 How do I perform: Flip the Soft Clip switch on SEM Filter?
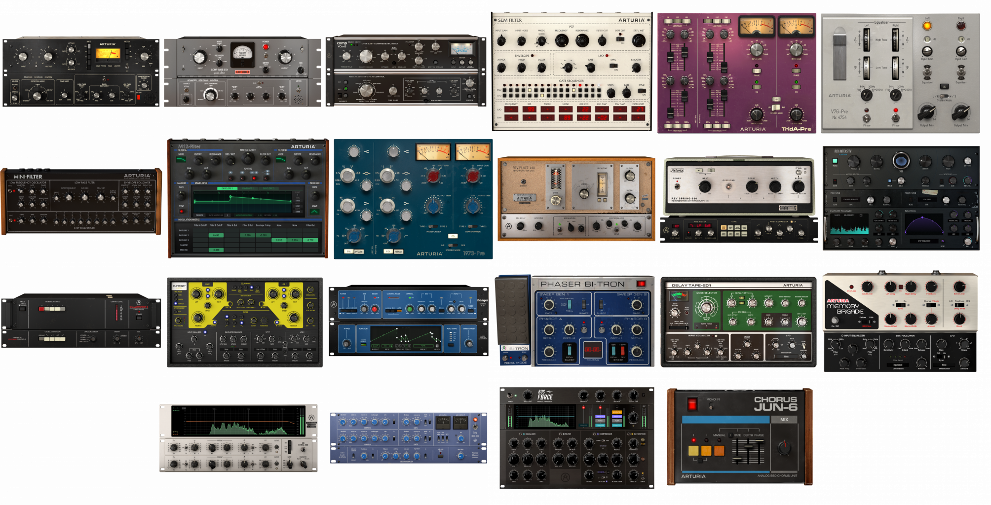click(619, 39)
